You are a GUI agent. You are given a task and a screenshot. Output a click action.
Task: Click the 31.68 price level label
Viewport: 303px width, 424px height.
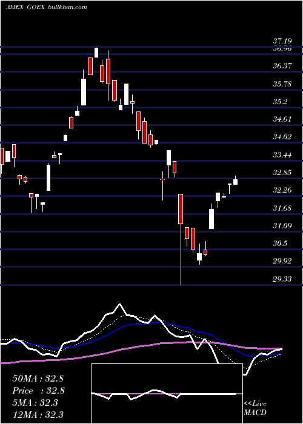(x=282, y=208)
